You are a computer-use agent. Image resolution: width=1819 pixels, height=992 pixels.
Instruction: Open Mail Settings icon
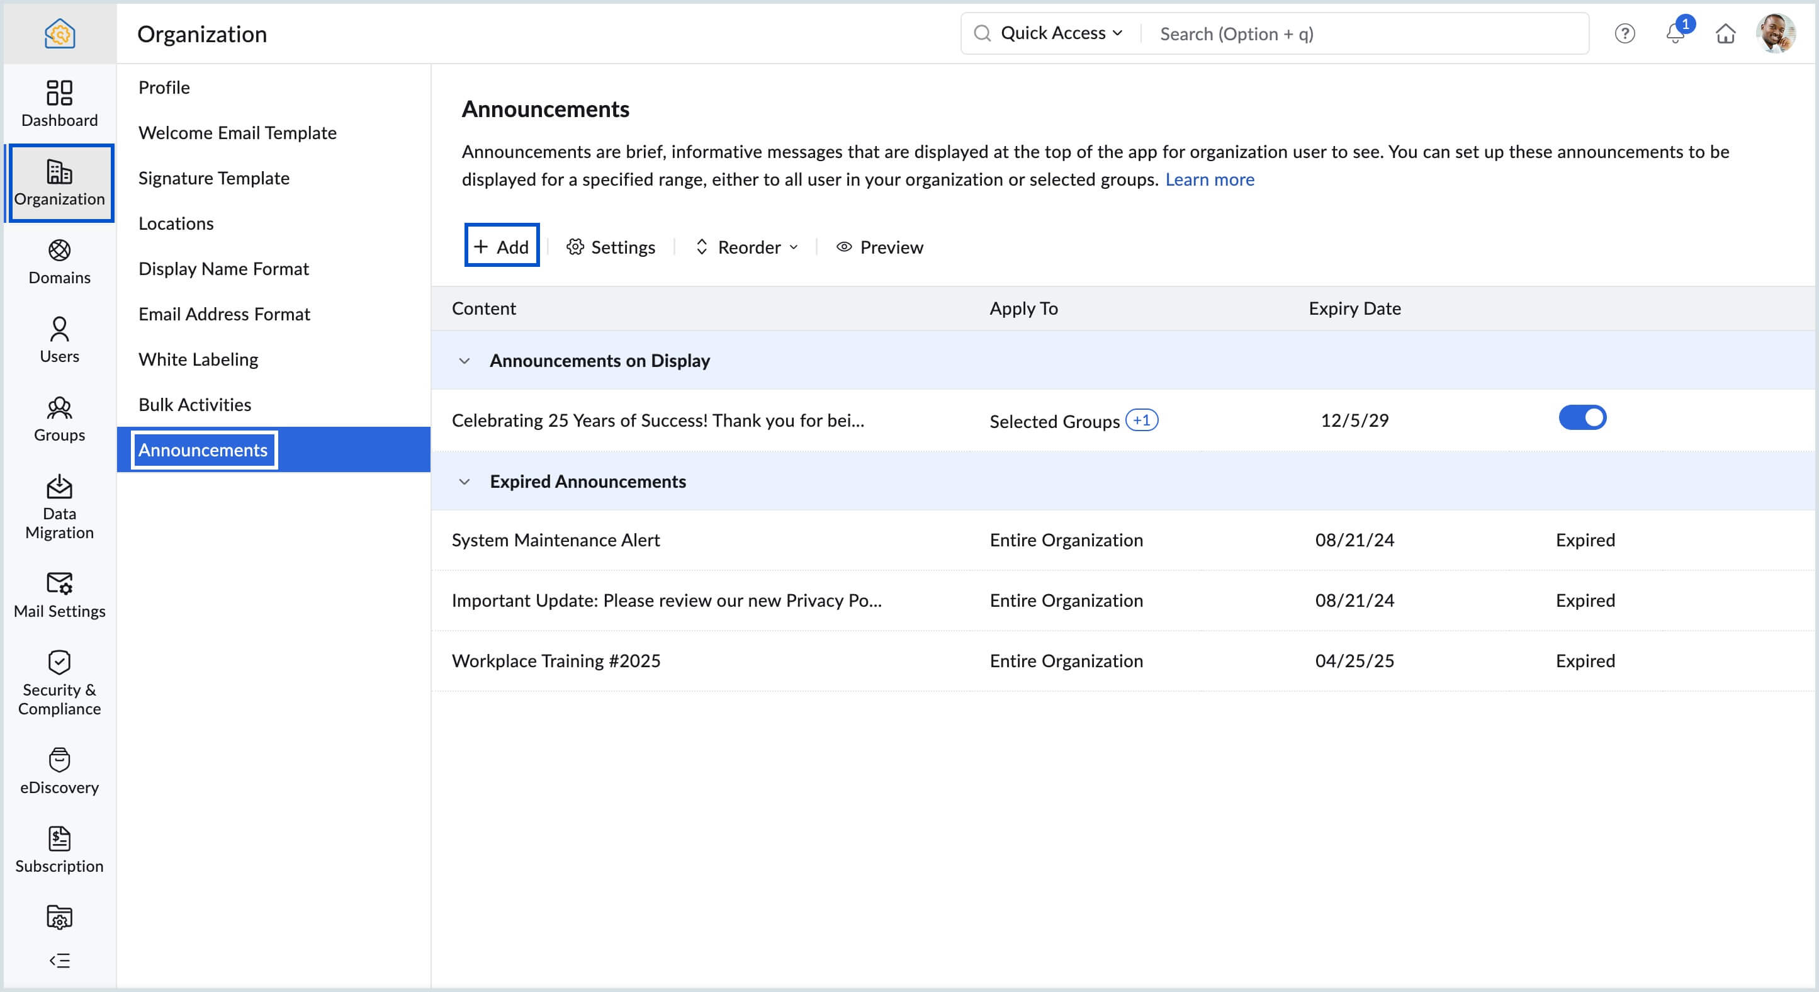(59, 594)
